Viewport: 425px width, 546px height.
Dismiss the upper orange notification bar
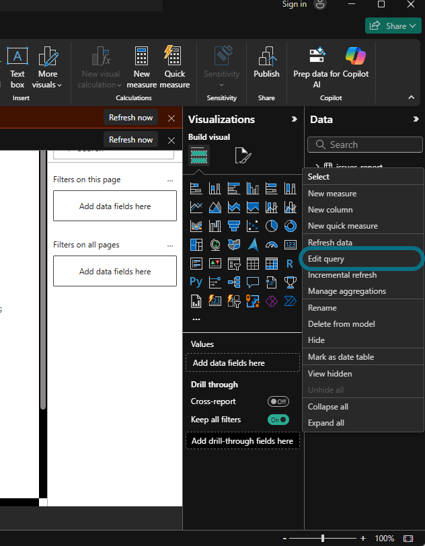171,118
